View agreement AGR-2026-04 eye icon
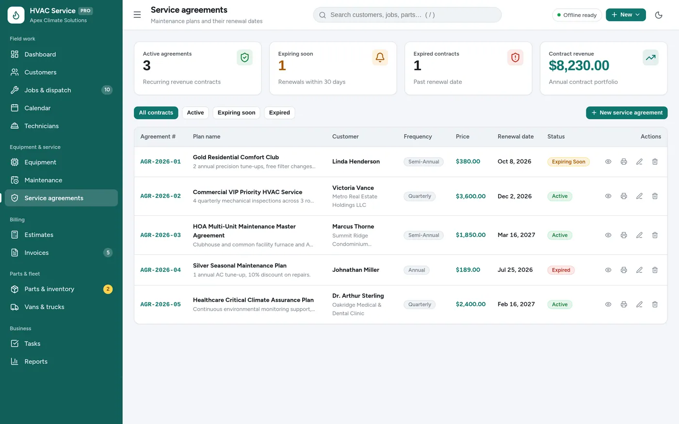Image resolution: width=679 pixels, height=424 pixels. pyautogui.click(x=608, y=270)
